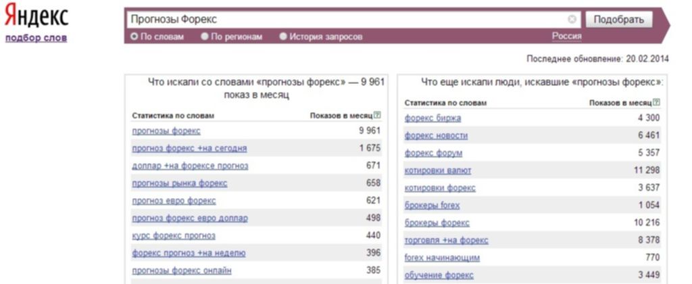
Task: Click the value '9 961' in left table
Action: (370, 131)
